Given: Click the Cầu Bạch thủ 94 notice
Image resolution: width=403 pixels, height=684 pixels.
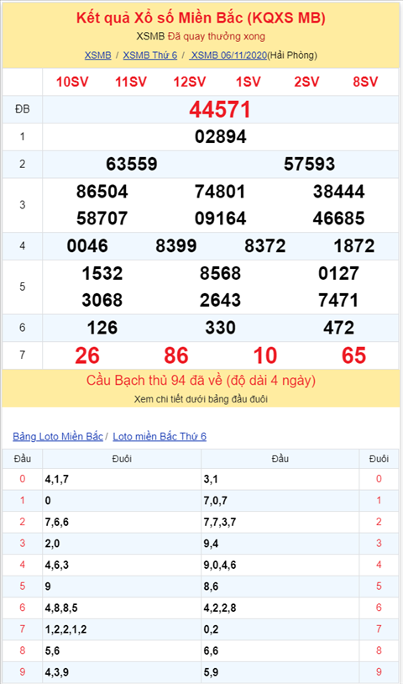Looking at the screenshot, I should click(x=201, y=381).
